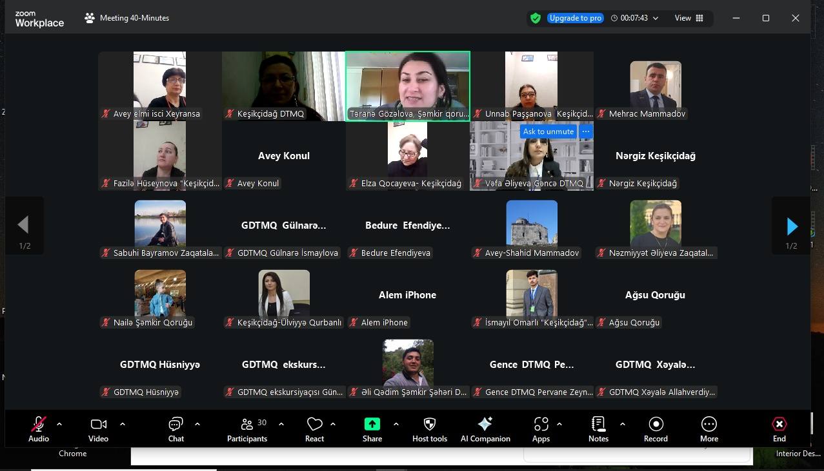The height and width of the screenshot is (471, 824).
Task: Open the View layout menu
Action: (x=688, y=18)
